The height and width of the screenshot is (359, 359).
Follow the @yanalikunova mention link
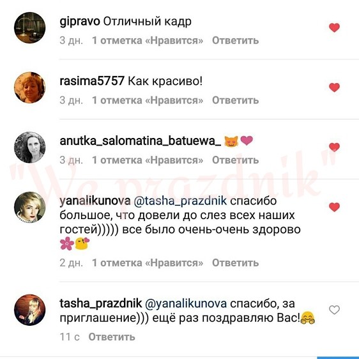186,303
